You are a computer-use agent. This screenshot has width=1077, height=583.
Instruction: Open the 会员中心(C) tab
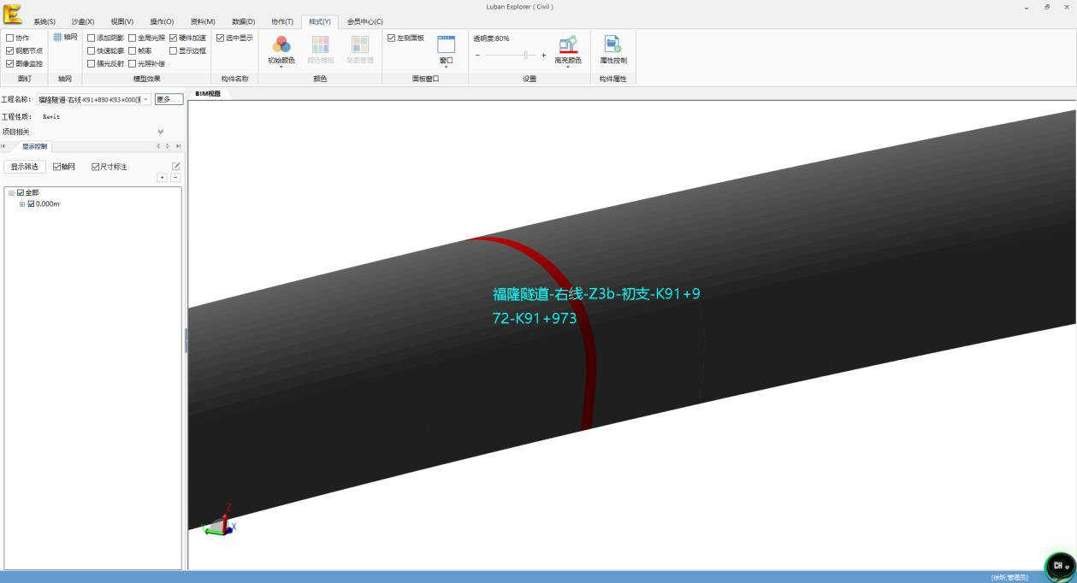tap(365, 21)
